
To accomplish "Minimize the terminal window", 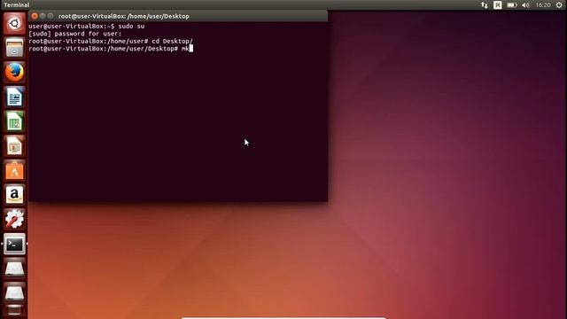I will coord(43,16).
